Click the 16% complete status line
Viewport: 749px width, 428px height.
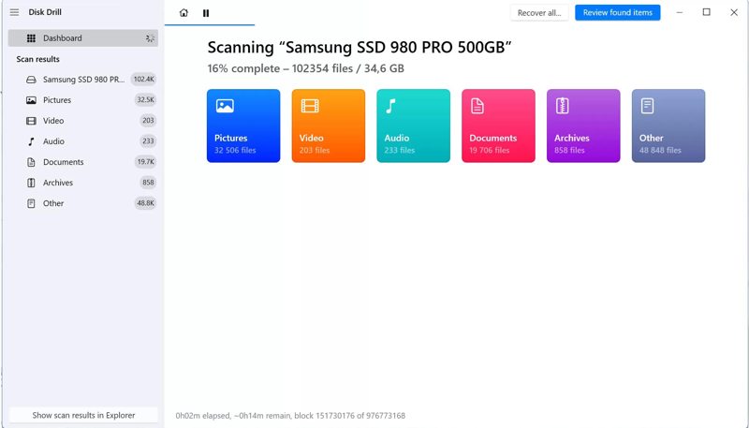(306, 68)
